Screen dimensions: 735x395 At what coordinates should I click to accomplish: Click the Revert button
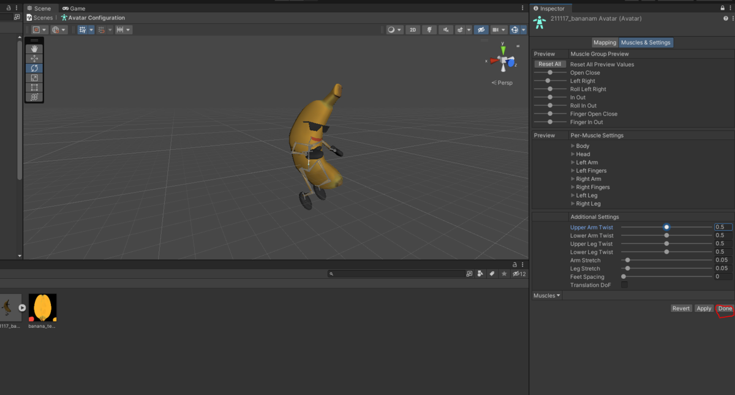[x=681, y=309]
